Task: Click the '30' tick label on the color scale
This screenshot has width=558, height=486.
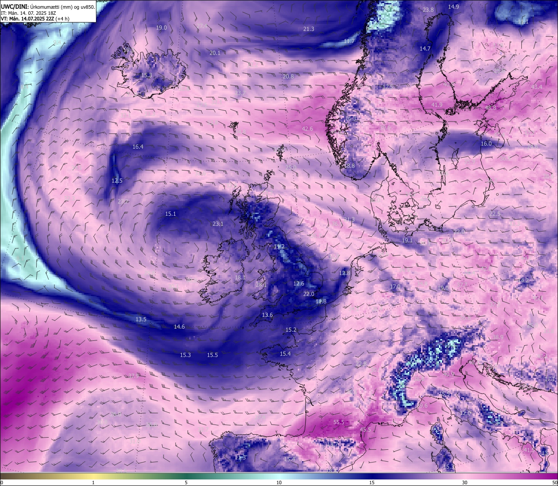Action: pyautogui.click(x=465, y=483)
